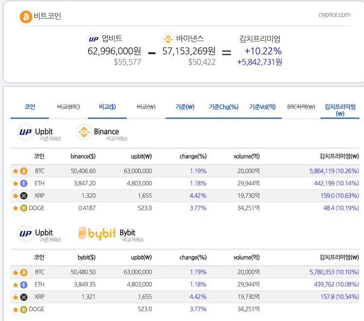Sort Binance table by change(%) header
This screenshot has height=321, width=364.
pyautogui.click(x=193, y=156)
